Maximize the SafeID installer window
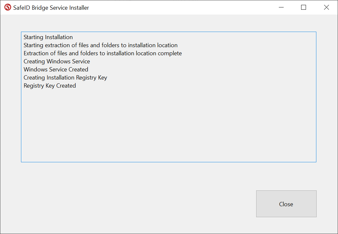 pos(303,7)
